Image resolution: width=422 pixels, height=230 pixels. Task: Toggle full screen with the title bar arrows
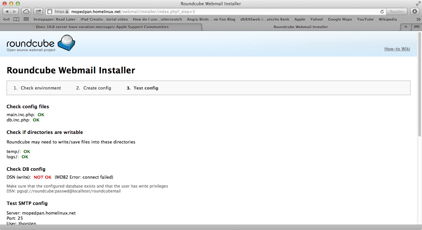coord(418,4)
